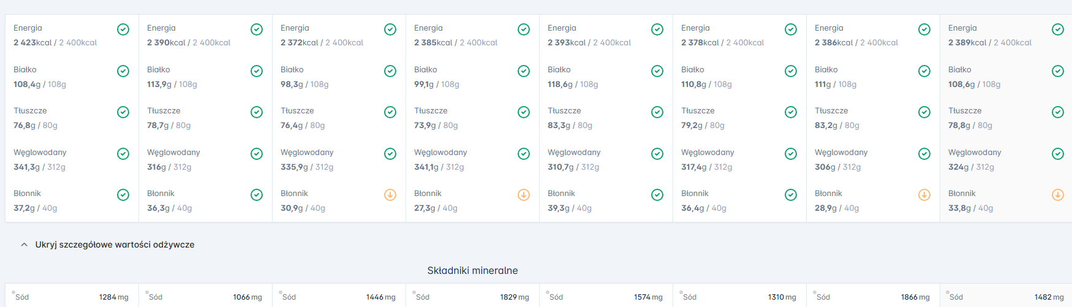Image resolution: width=1072 pixels, height=307 pixels.
Task: Click the check icon for Węglowodany 317,4g
Action: 791,154
